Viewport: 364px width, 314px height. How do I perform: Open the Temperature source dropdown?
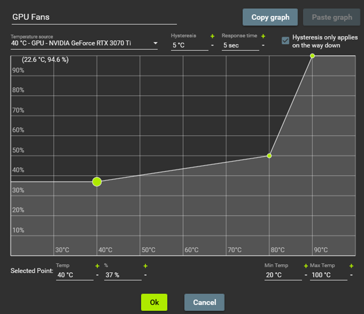[156, 43]
